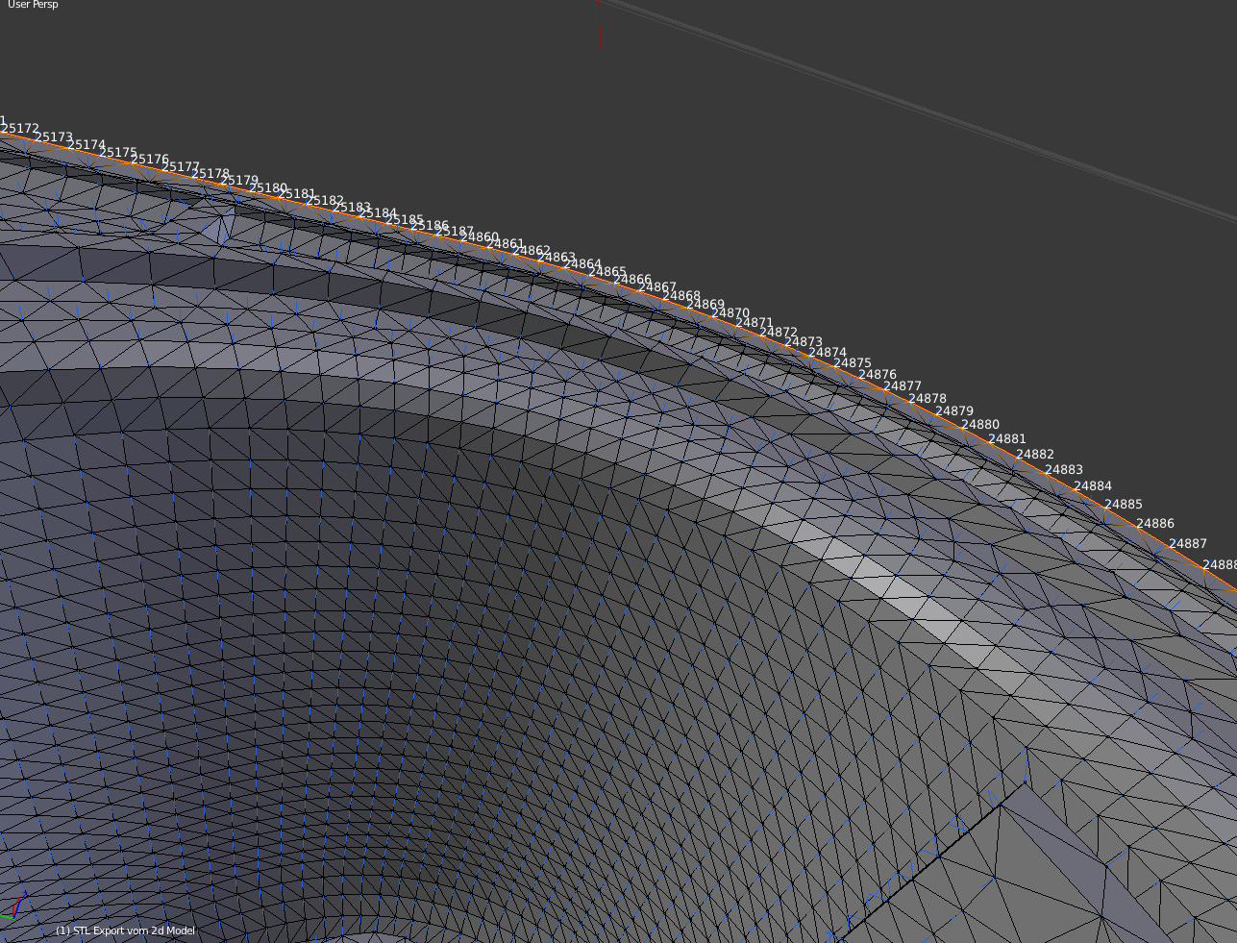Click vertex index label 24867
The image size is (1237, 943).
[656, 287]
